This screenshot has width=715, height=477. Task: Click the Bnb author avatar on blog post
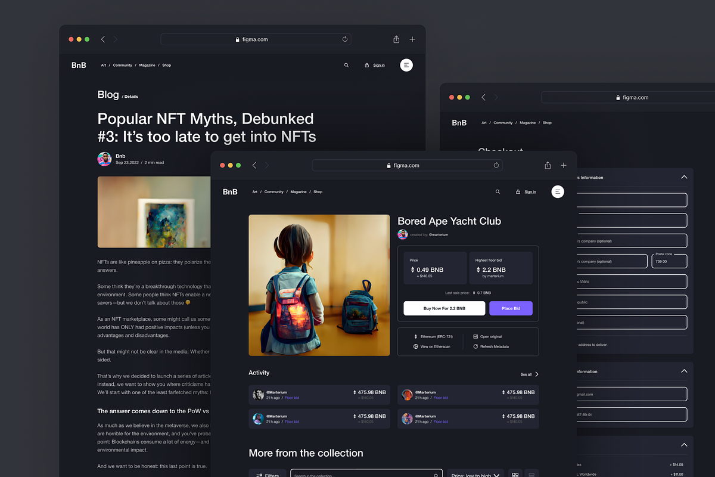(104, 159)
